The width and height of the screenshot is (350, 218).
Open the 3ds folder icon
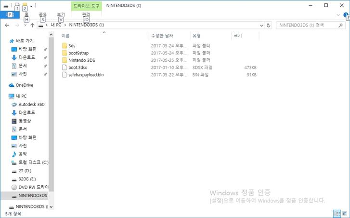tap(65, 46)
